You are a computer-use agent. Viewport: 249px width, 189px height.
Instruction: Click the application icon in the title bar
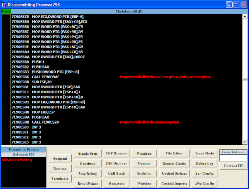tap(4, 5)
